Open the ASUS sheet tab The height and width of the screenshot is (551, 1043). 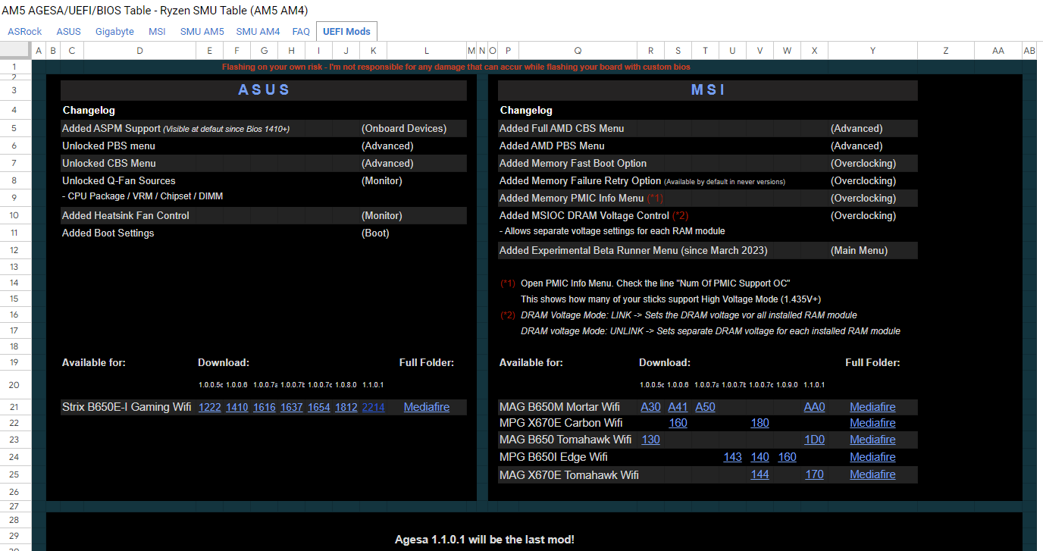(68, 32)
